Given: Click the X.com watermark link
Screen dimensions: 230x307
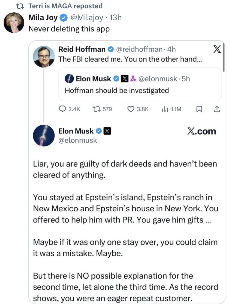Looking at the screenshot, I should [202, 131].
